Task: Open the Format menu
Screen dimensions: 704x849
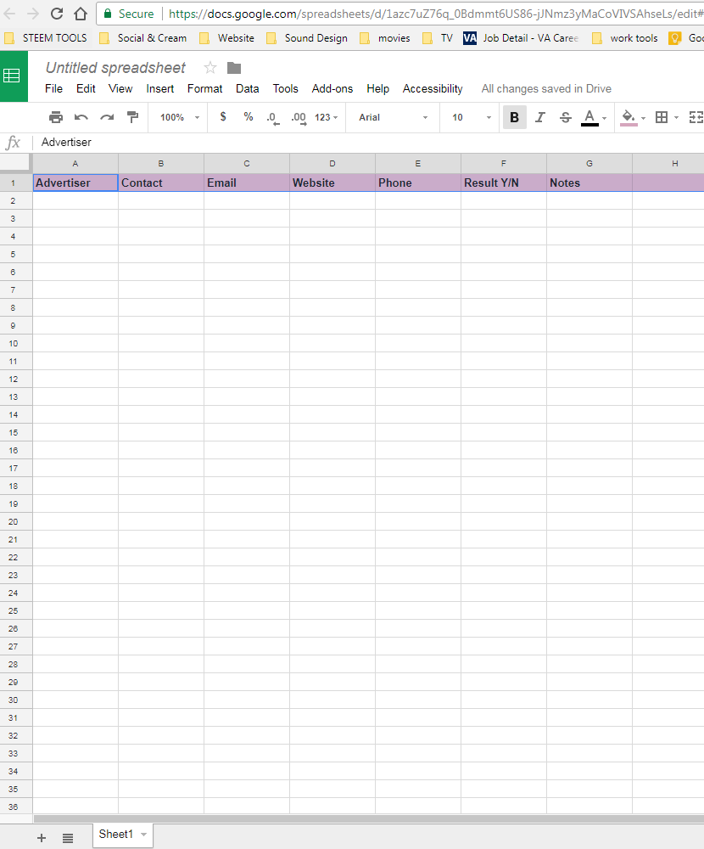Action: (204, 89)
